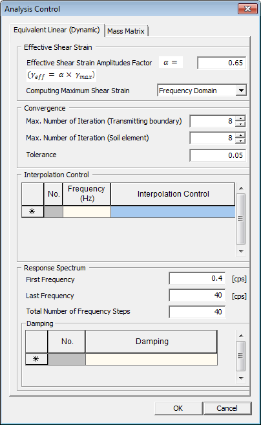Click the Cancel button

tap(227, 408)
